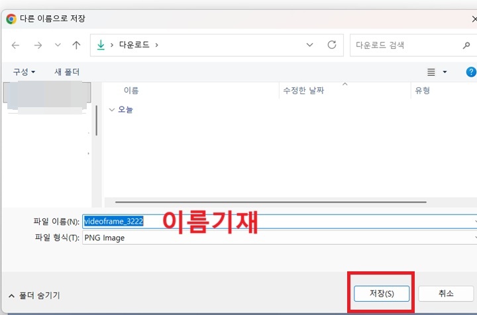The image size is (477, 315).
Task: Expand chevron after 다운로드 in path
Action: click(x=156, y=45)
